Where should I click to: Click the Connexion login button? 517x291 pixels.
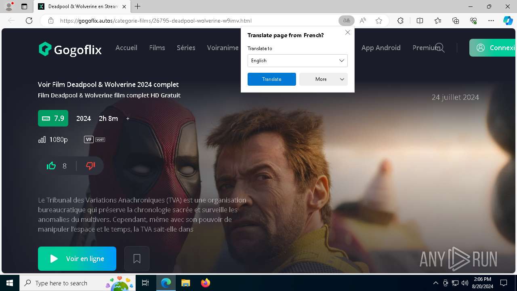(x=493, y=48)
